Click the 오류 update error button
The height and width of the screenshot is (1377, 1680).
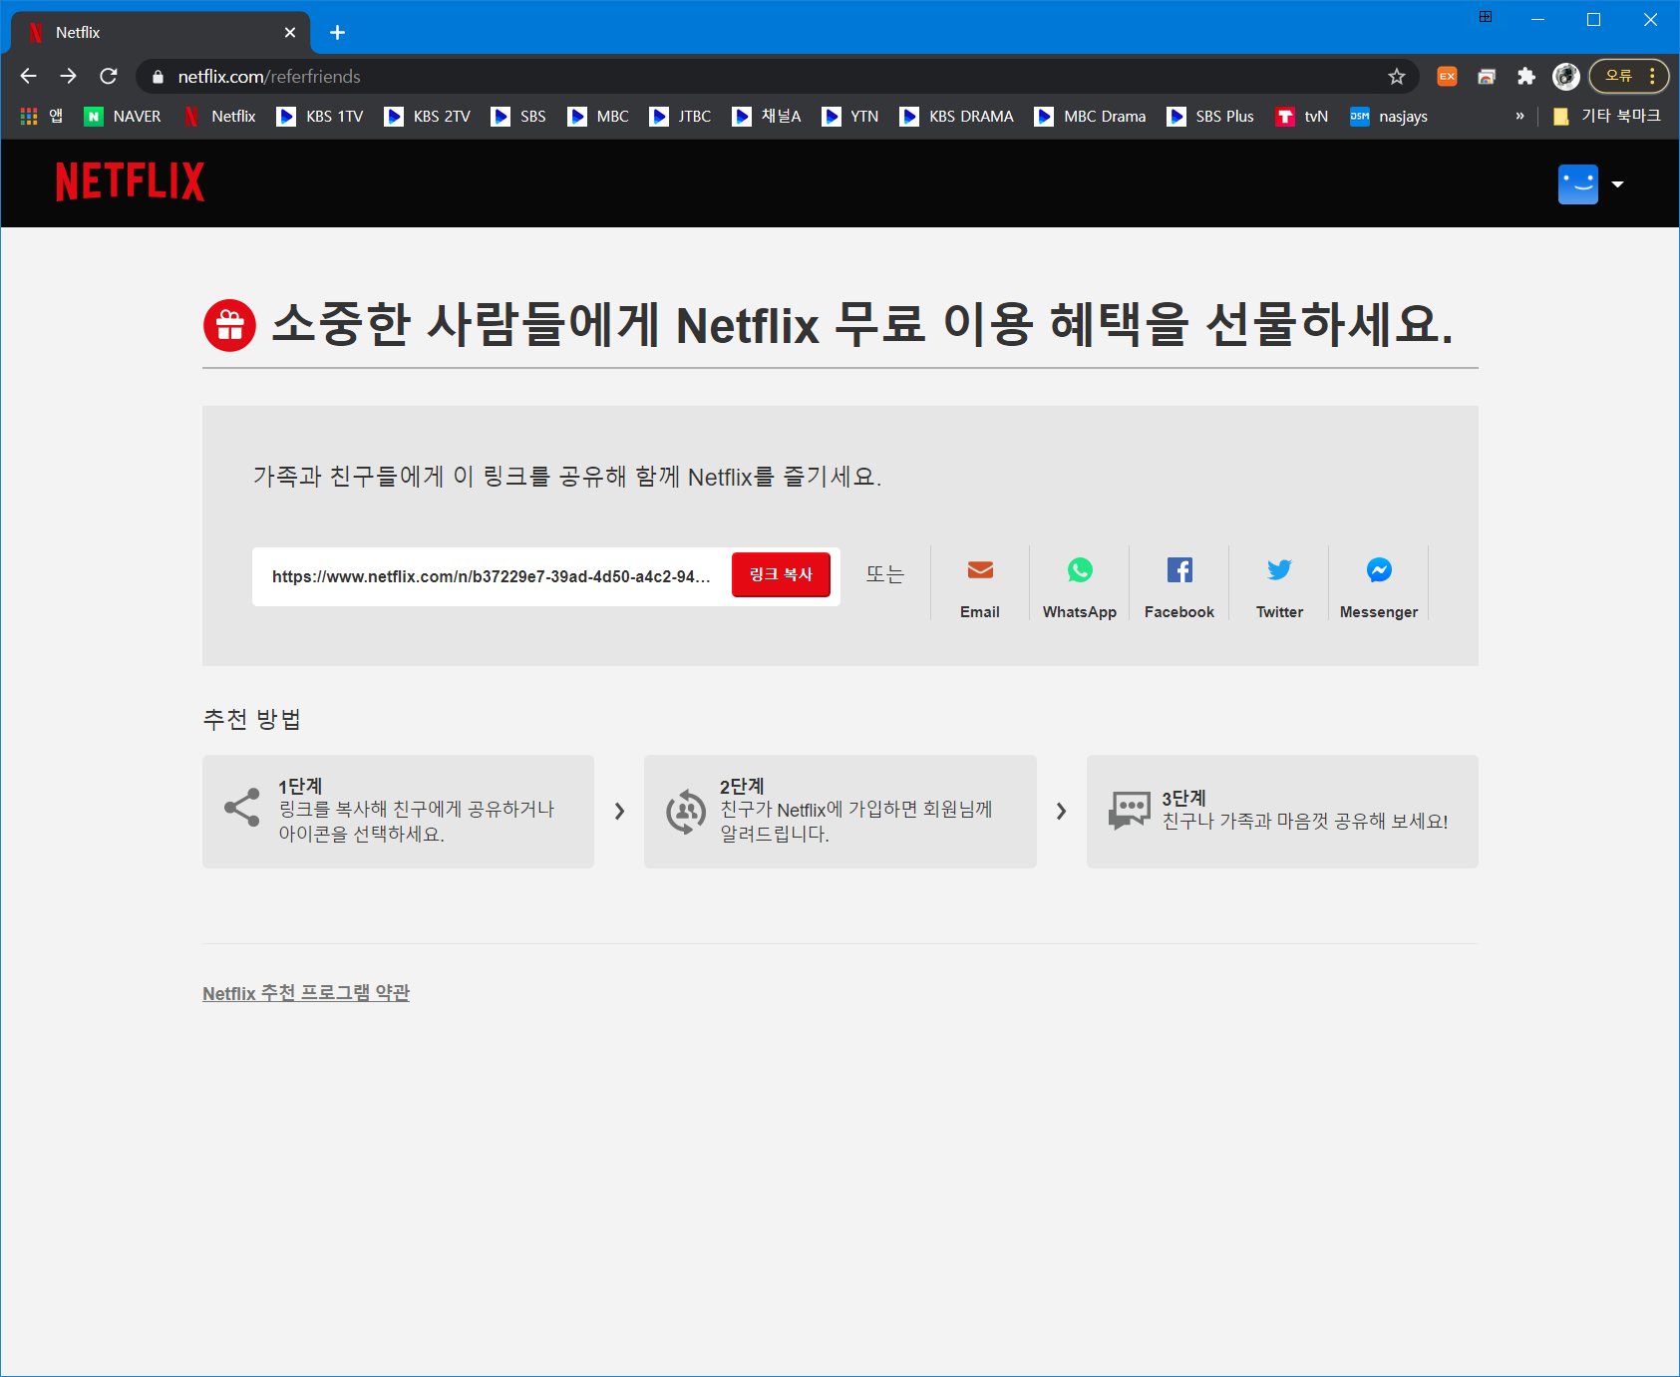coord(1629,76)
